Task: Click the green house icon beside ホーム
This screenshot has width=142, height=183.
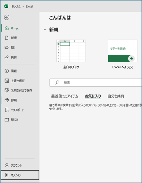Action: click(7, 28)
